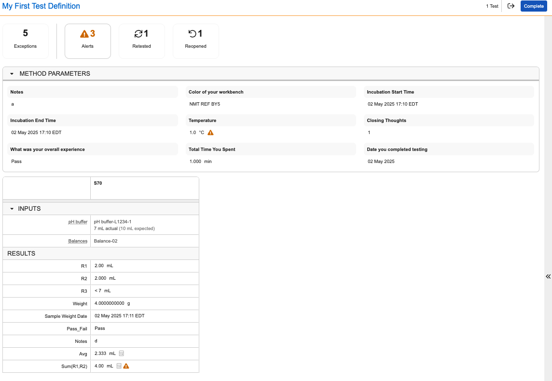Click the method Notes value a
The width and height of the screenshot is (552, 381).
click(13, 104)
